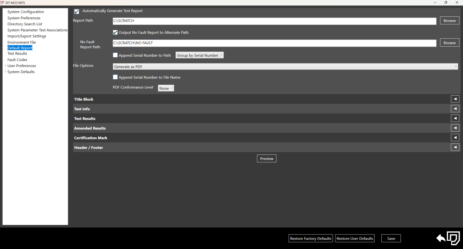Image resolution: width=463 pixels, height=249 pixels.
Task: Select Environment File in the sidebar
Action: (x=22, y=42)
